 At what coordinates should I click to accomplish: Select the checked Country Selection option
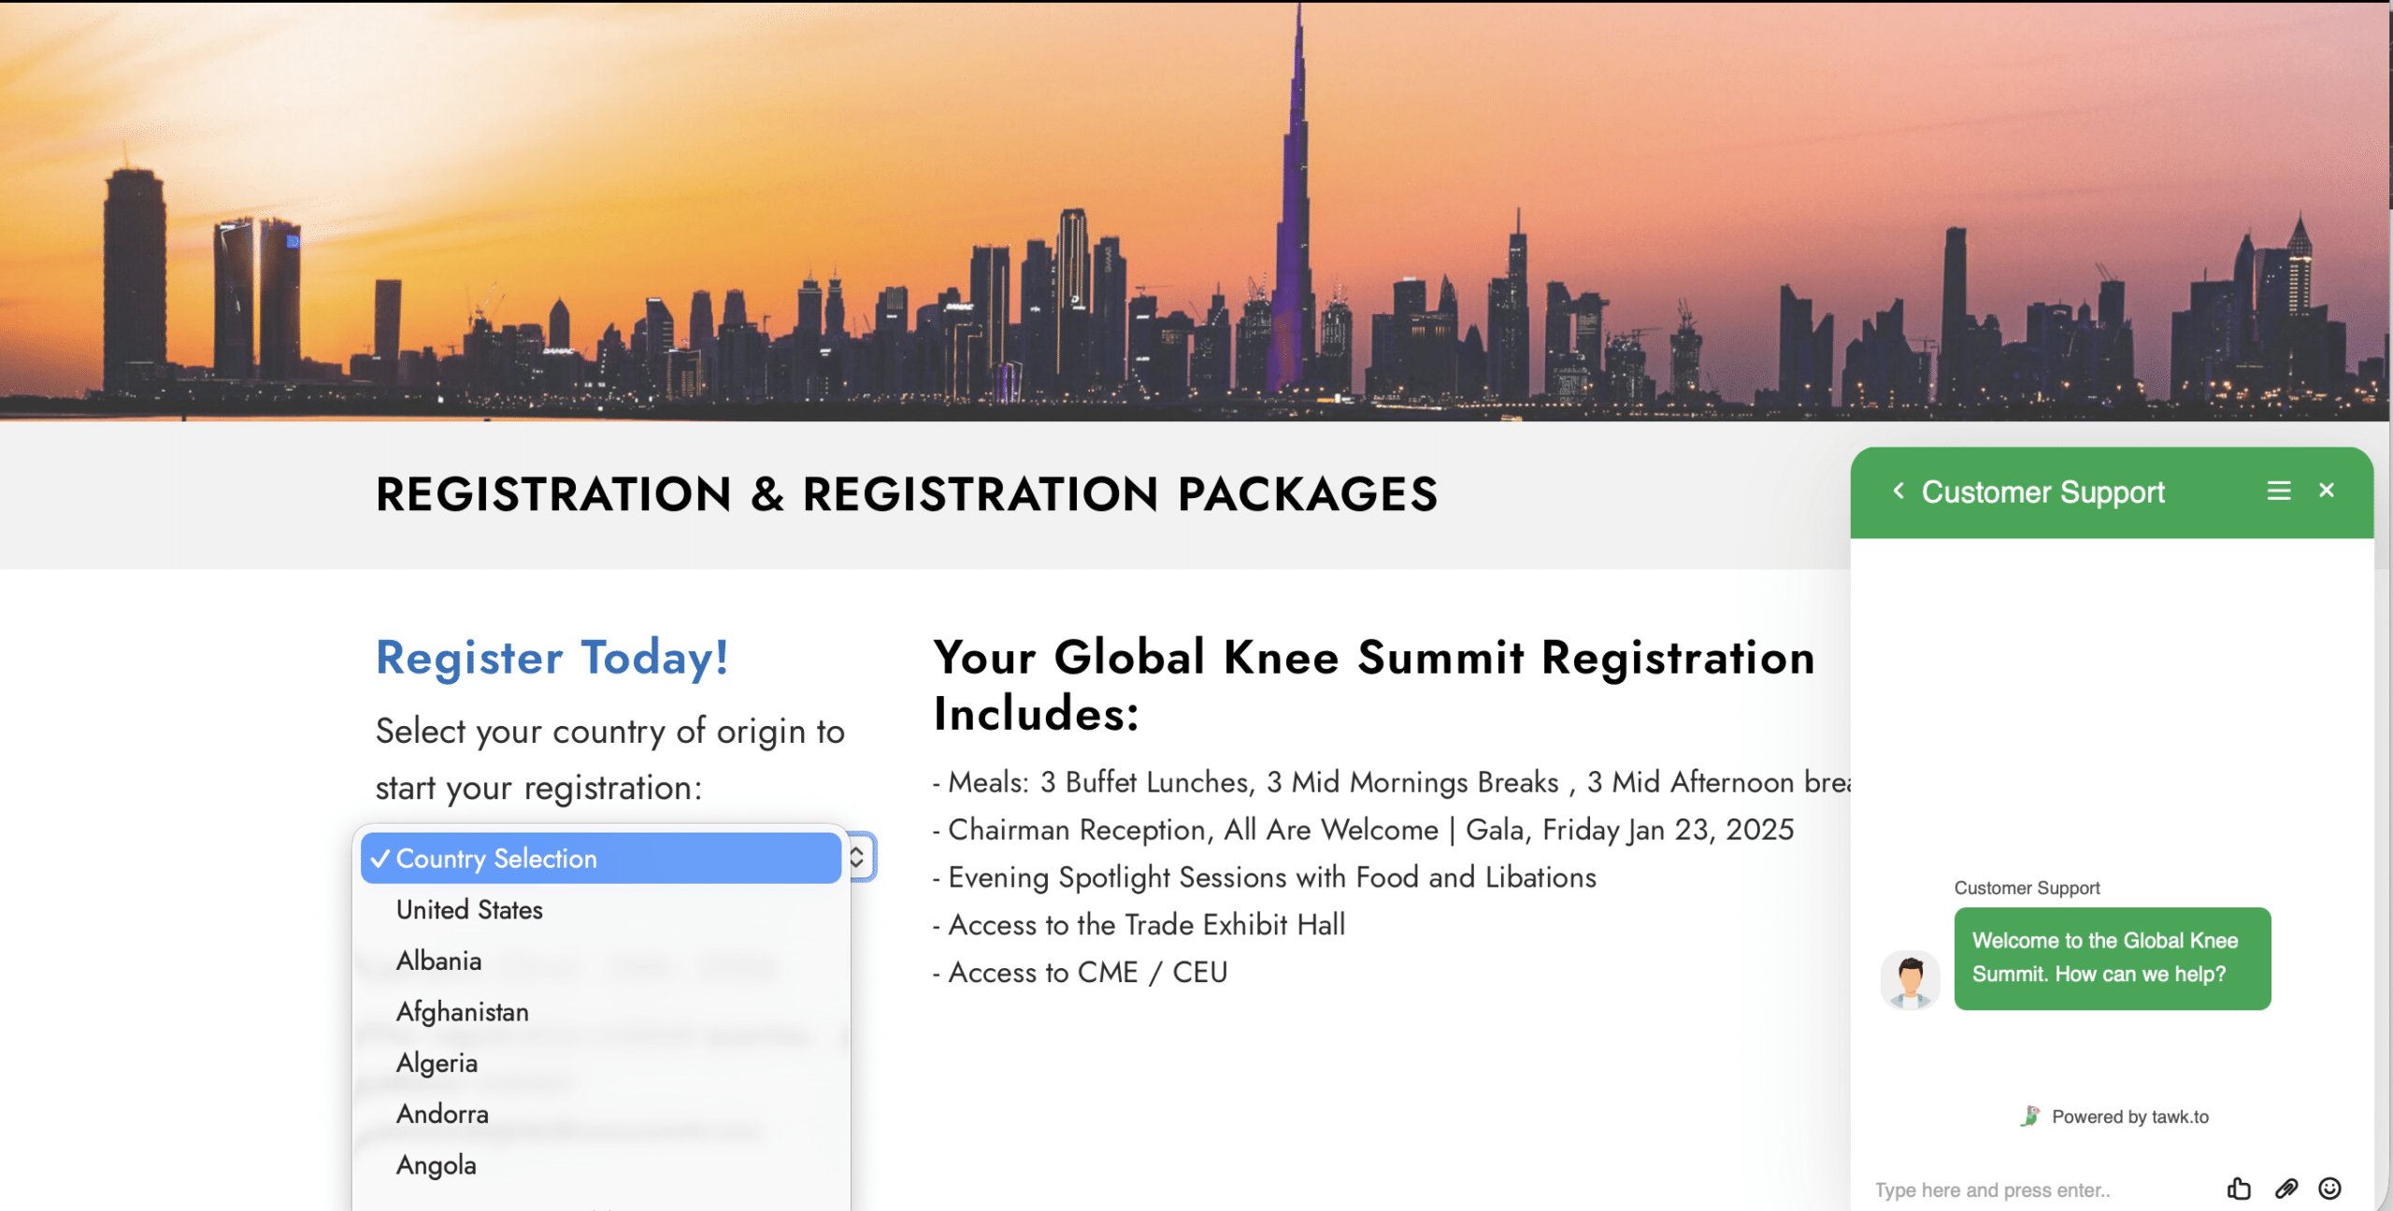(x=600, y=858)
